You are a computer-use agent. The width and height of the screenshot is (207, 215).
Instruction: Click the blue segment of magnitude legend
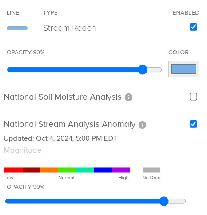[103, 170]
